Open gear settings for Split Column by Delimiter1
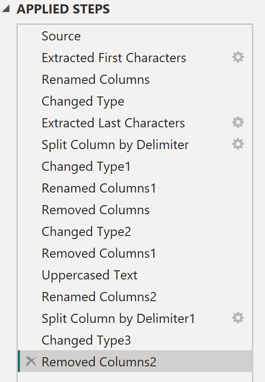Image resolution: width=265 pixels, height=382 pixels. coord(238,318)
